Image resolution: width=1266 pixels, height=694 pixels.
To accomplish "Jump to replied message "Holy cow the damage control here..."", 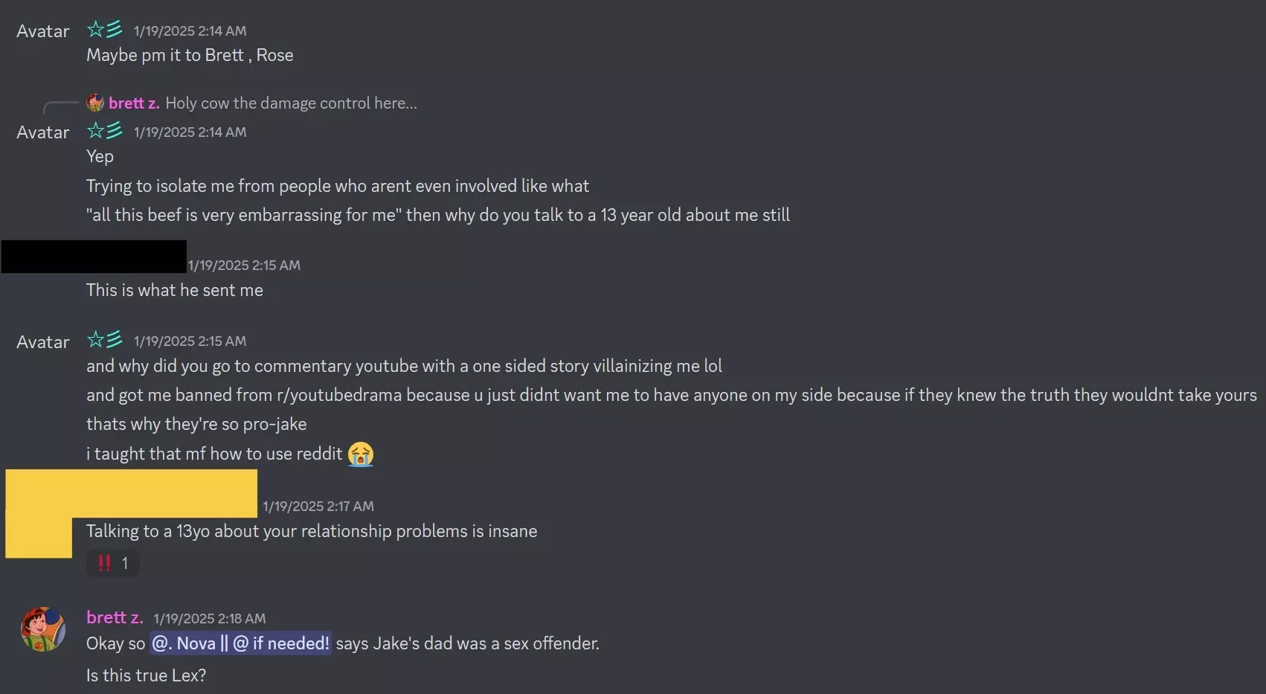I will [291, 103].
